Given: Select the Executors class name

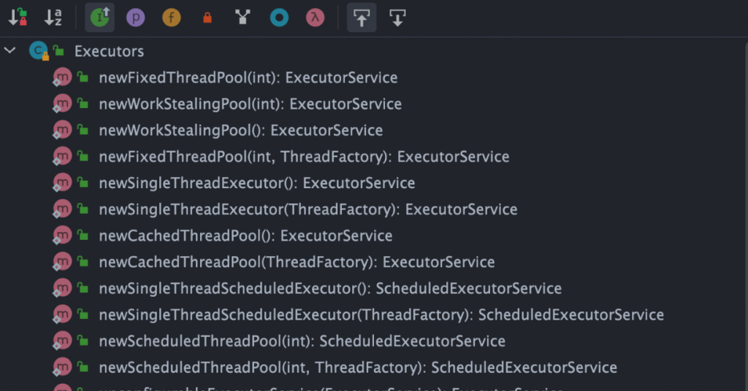Looking at the screenshot, I should (109, 52).
